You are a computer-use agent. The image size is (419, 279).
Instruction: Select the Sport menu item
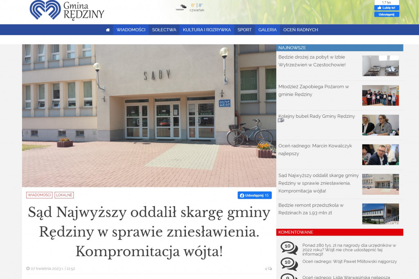point(244,30)
